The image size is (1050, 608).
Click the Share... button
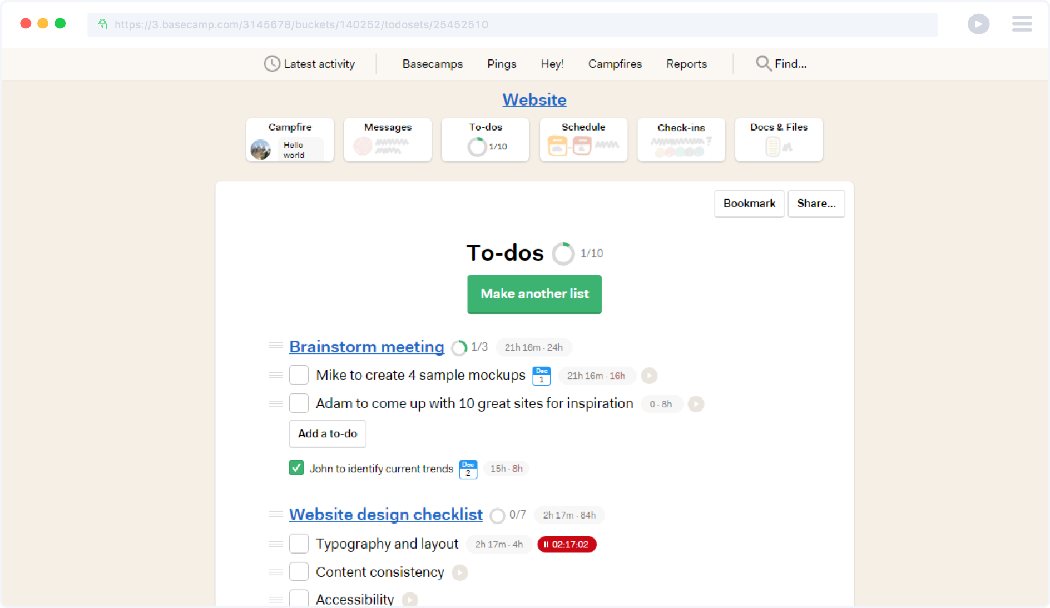[816, 203]
